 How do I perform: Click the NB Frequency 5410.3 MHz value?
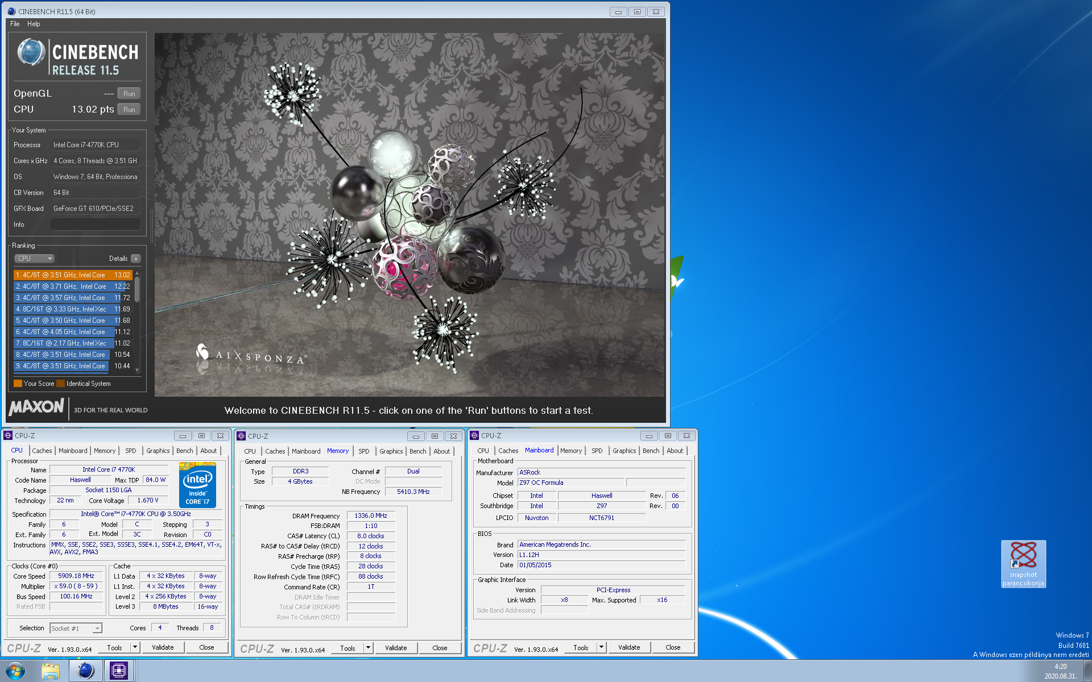413,492
